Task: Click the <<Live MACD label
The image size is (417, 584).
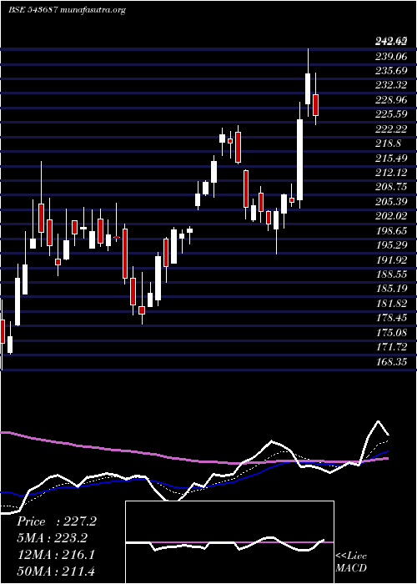Action: (351, 561)
